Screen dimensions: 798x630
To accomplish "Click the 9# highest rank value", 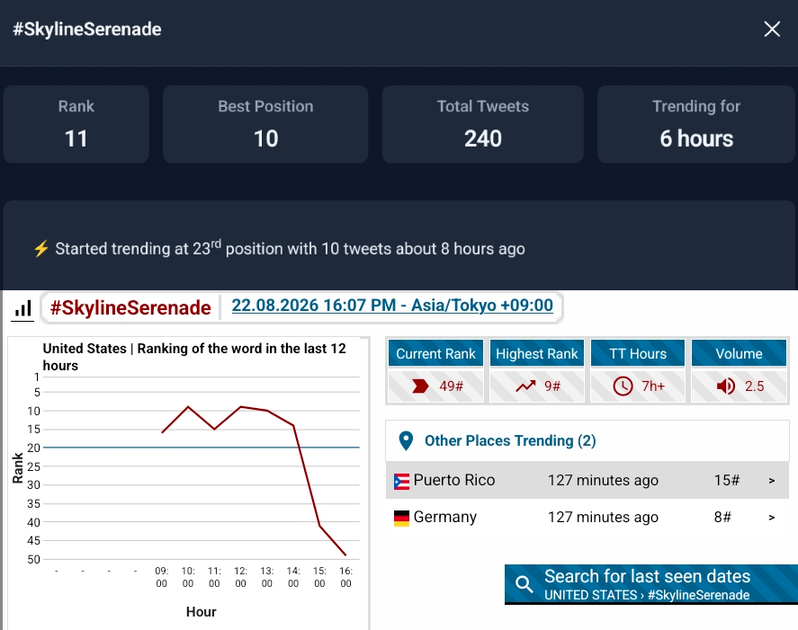I will click(552, 386).
